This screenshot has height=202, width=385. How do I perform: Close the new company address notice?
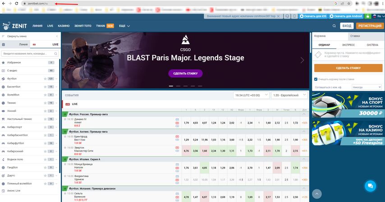pos(278,16)
